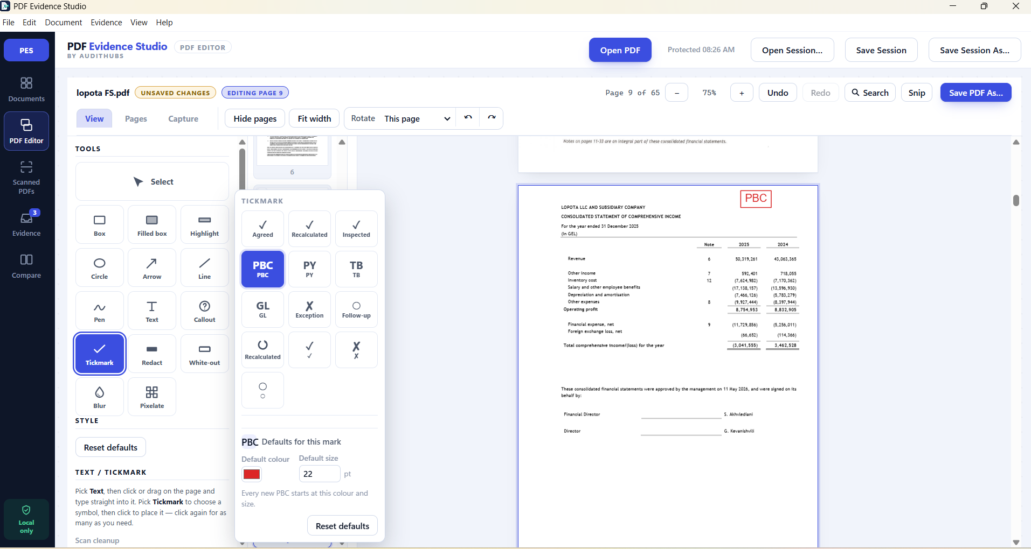Open the Documents sidebar section
Viewport: 1031px width, 549px height.
pyautogui.click(x=26, y=89)
